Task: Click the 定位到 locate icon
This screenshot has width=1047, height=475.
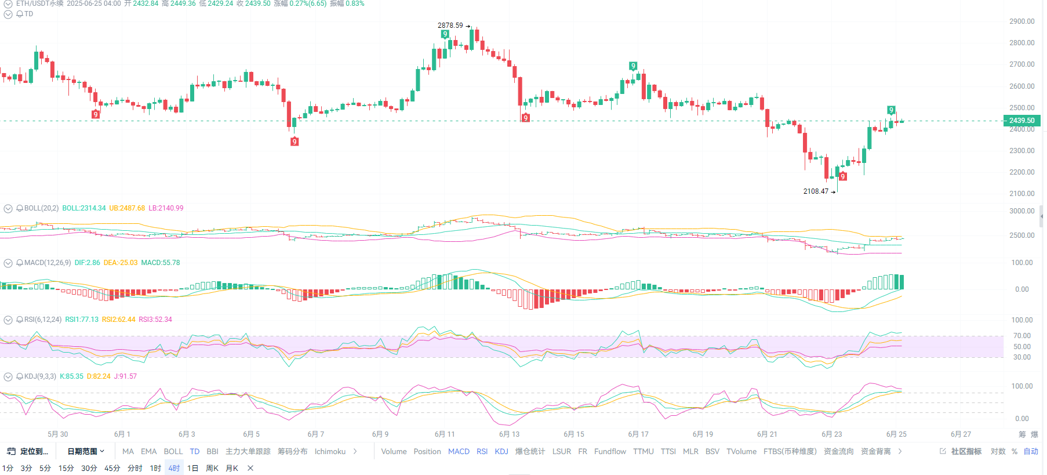Action: click(x=11, y=451)
